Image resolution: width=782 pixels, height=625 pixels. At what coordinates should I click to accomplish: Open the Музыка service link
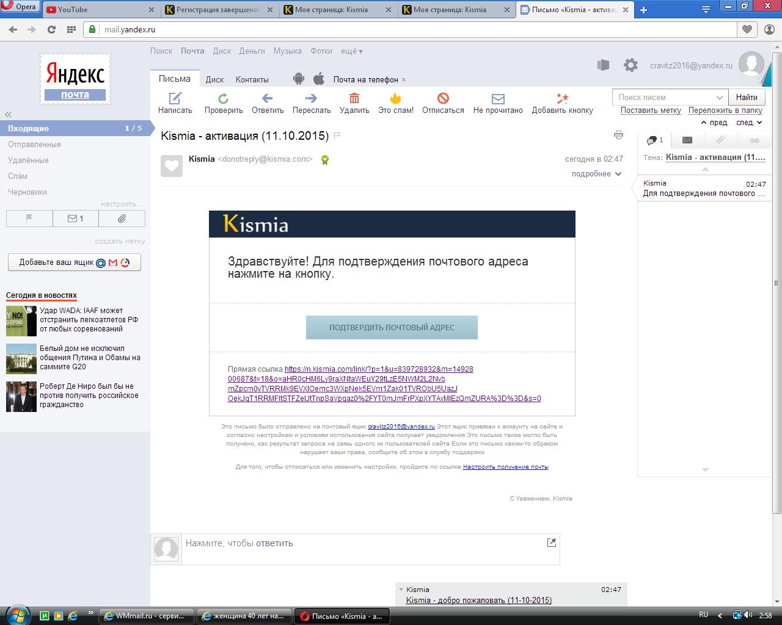tap(288, 51)
